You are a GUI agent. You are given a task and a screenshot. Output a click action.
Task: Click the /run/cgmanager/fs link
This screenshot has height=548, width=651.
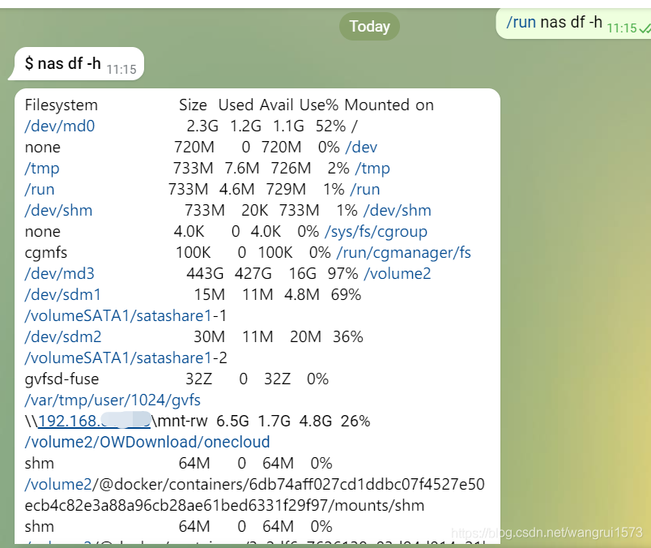(x=403, y=252)
